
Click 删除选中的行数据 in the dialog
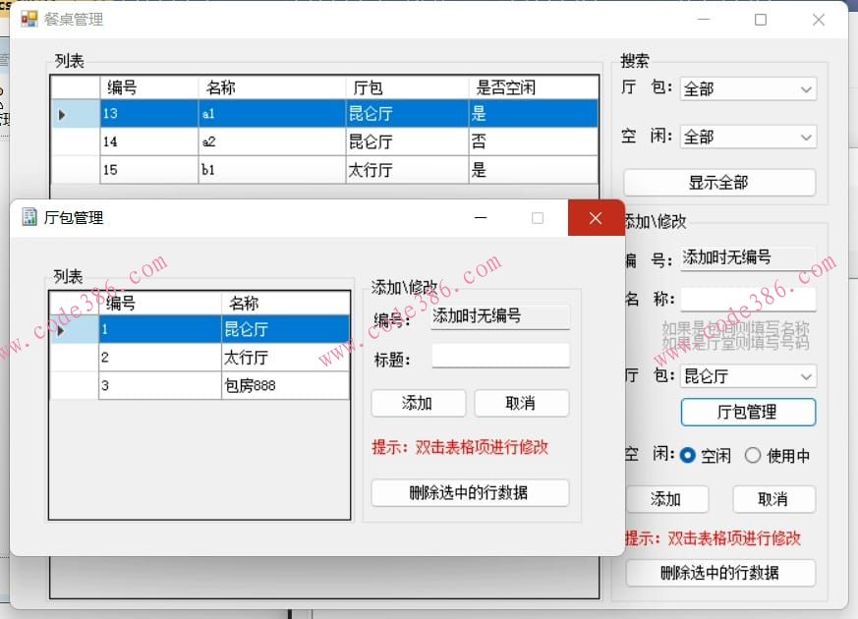coord(470,492)
